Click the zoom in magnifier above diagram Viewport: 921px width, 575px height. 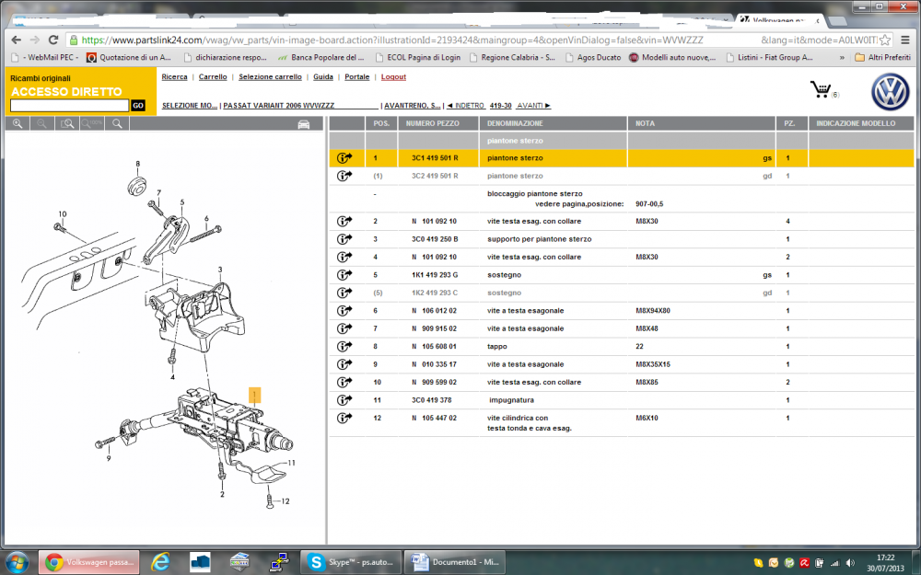coord(17,123)
